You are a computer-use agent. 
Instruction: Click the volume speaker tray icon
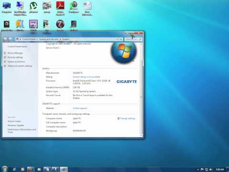(211, 169)
